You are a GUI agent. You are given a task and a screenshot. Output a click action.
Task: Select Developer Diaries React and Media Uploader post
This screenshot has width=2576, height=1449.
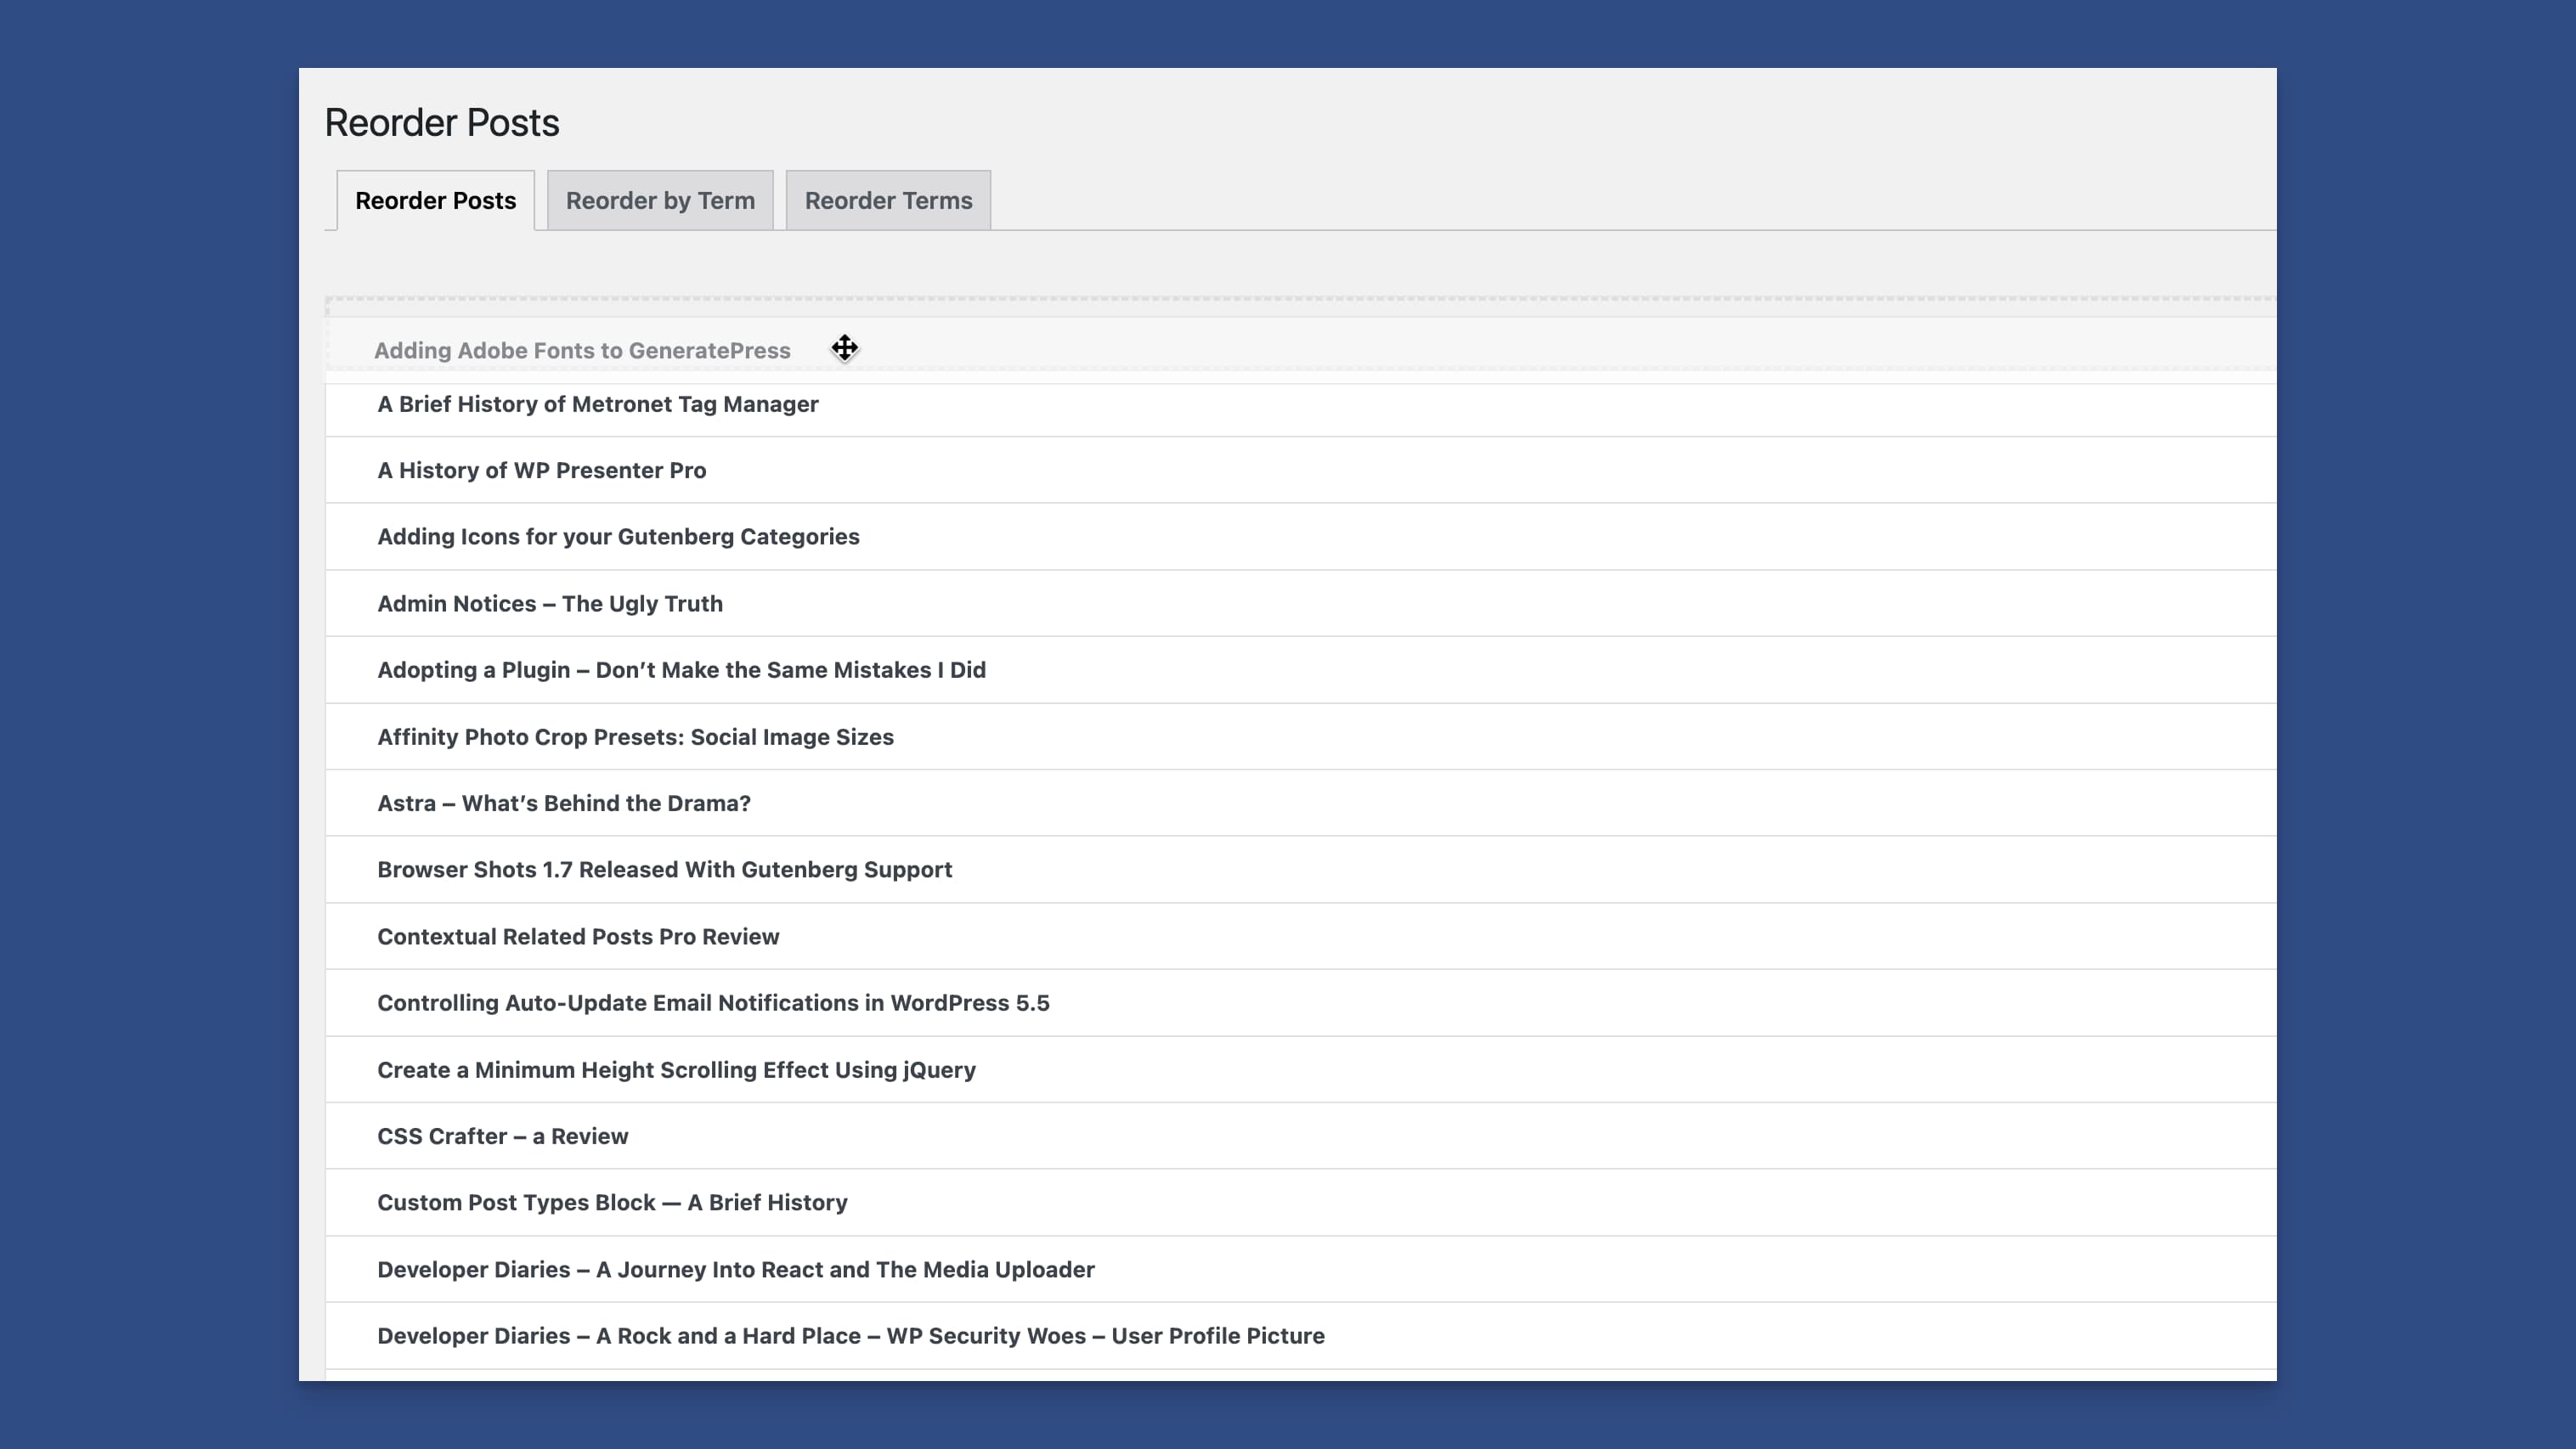pyautogui.click(x=735, y=1270)
